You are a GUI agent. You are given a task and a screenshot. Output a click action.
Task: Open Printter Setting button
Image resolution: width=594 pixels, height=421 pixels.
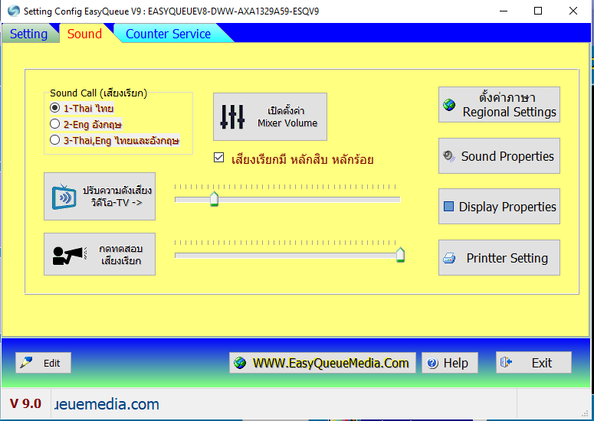pos(499,258)
